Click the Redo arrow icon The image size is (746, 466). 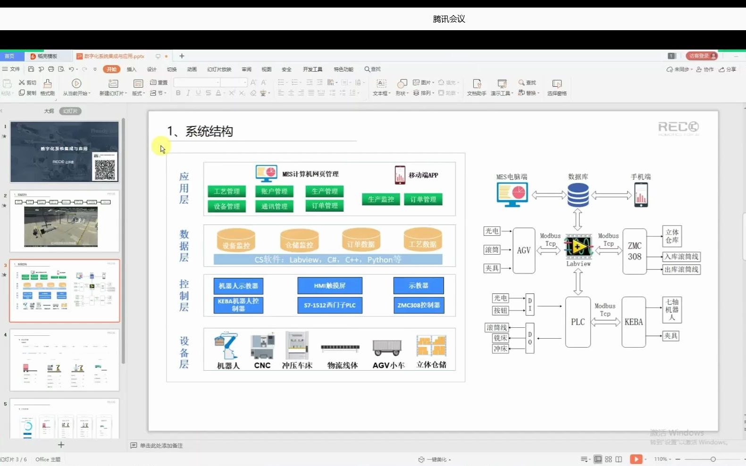click(85, 69)
